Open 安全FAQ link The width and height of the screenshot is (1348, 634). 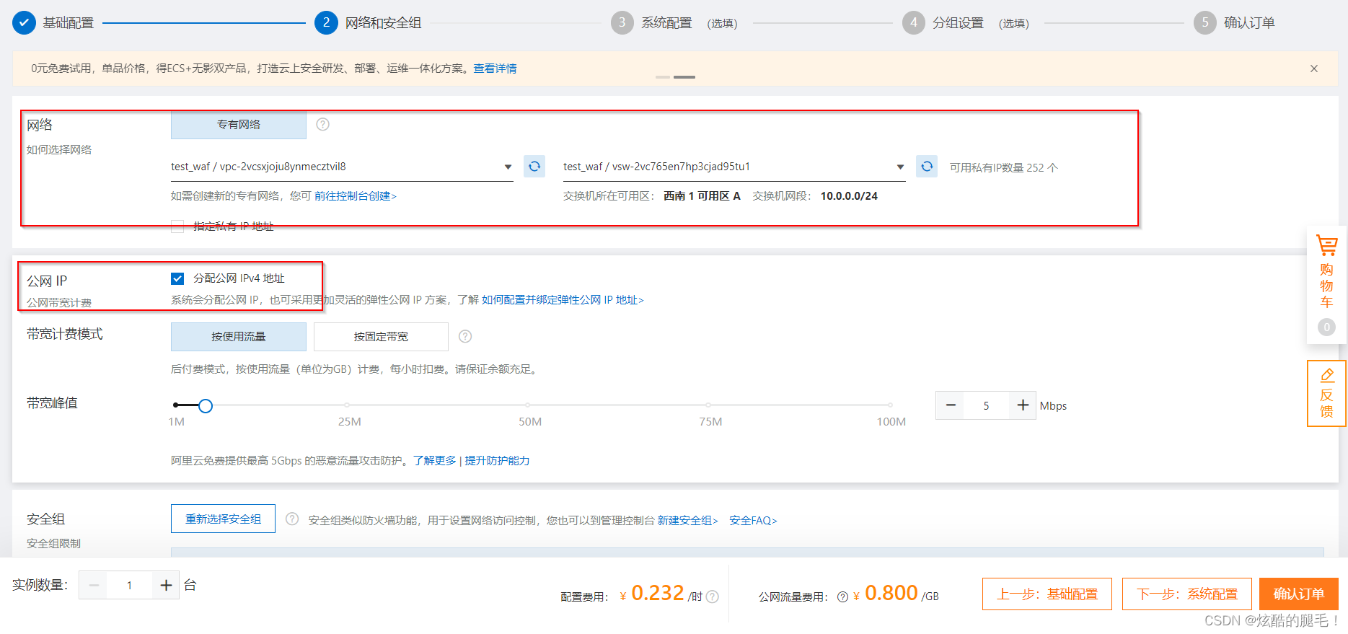(x=753, y=520)
